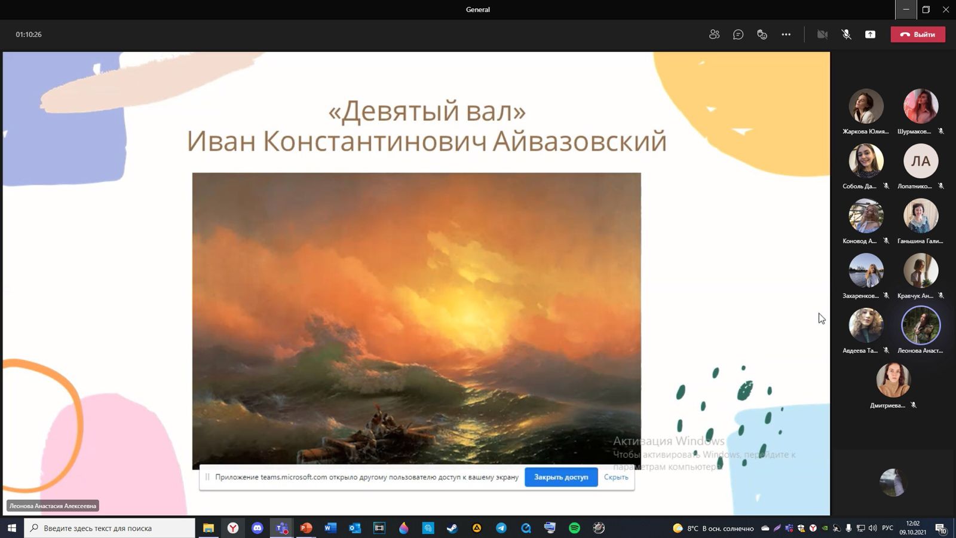
Task: Click the Выйти leave call button
Action: coord(918,35)
